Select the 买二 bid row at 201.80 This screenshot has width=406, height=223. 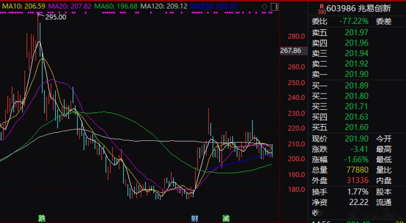pyautogui.click(x=340, y=96)
